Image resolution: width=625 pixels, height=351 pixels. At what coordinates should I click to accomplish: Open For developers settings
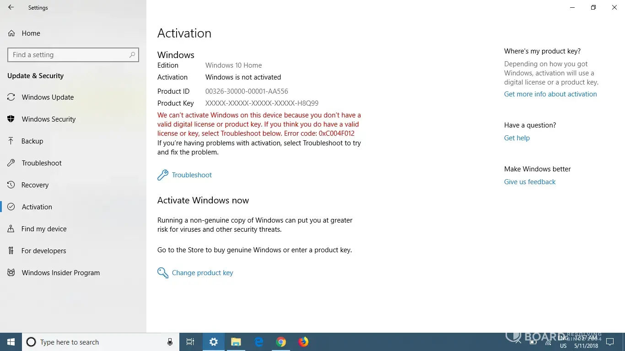(x=44, y=251)
